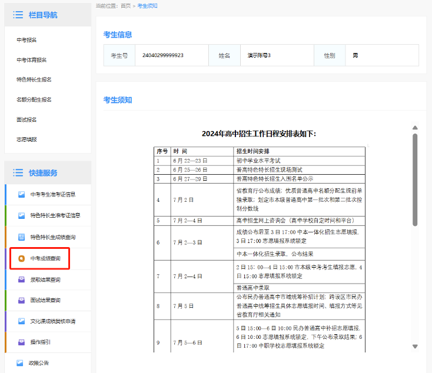Click the 普高特色特长招生现场测试 cell
432x373 pixels.
299,169
